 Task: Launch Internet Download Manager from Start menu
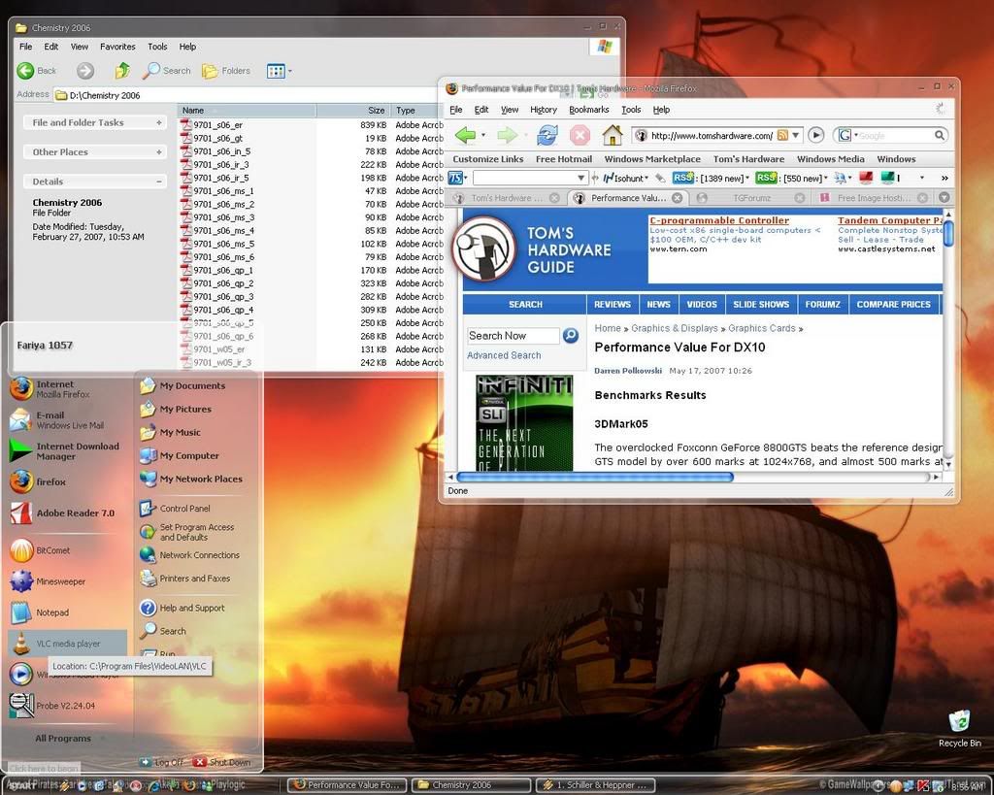tap(67, 450)
